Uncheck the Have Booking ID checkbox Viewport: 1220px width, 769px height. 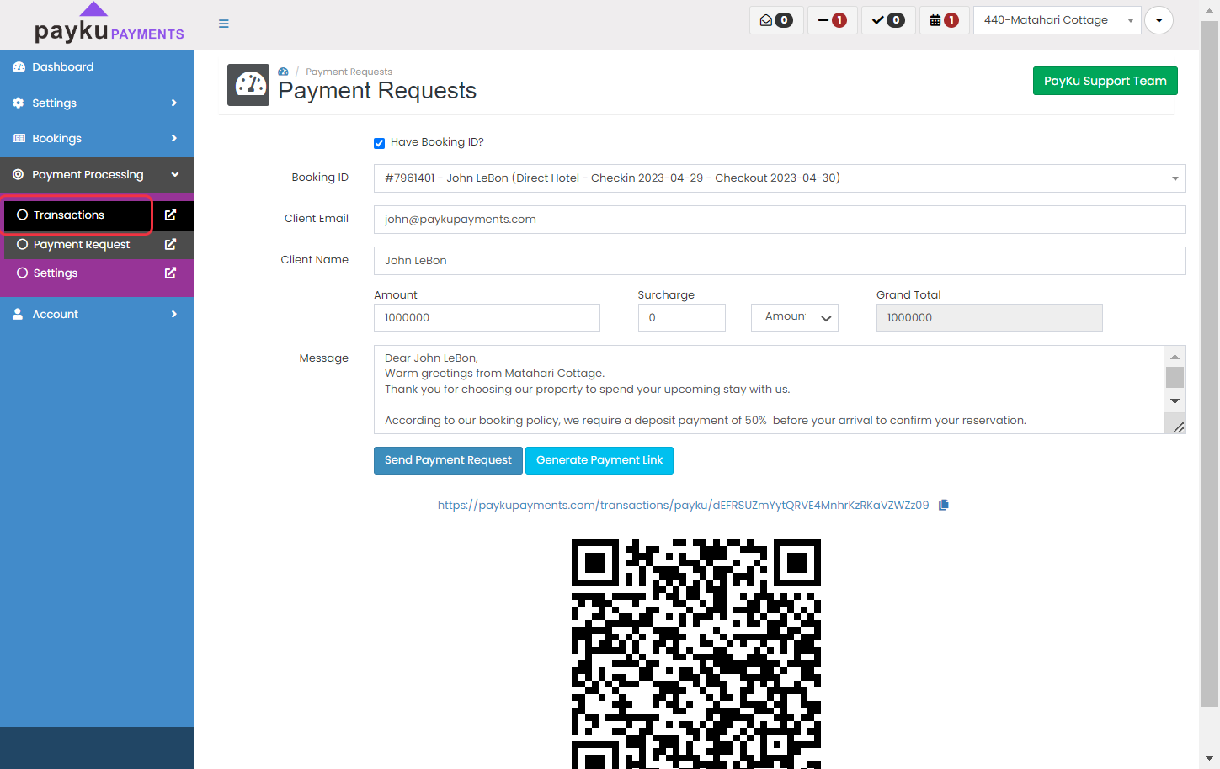coord(380,143)
